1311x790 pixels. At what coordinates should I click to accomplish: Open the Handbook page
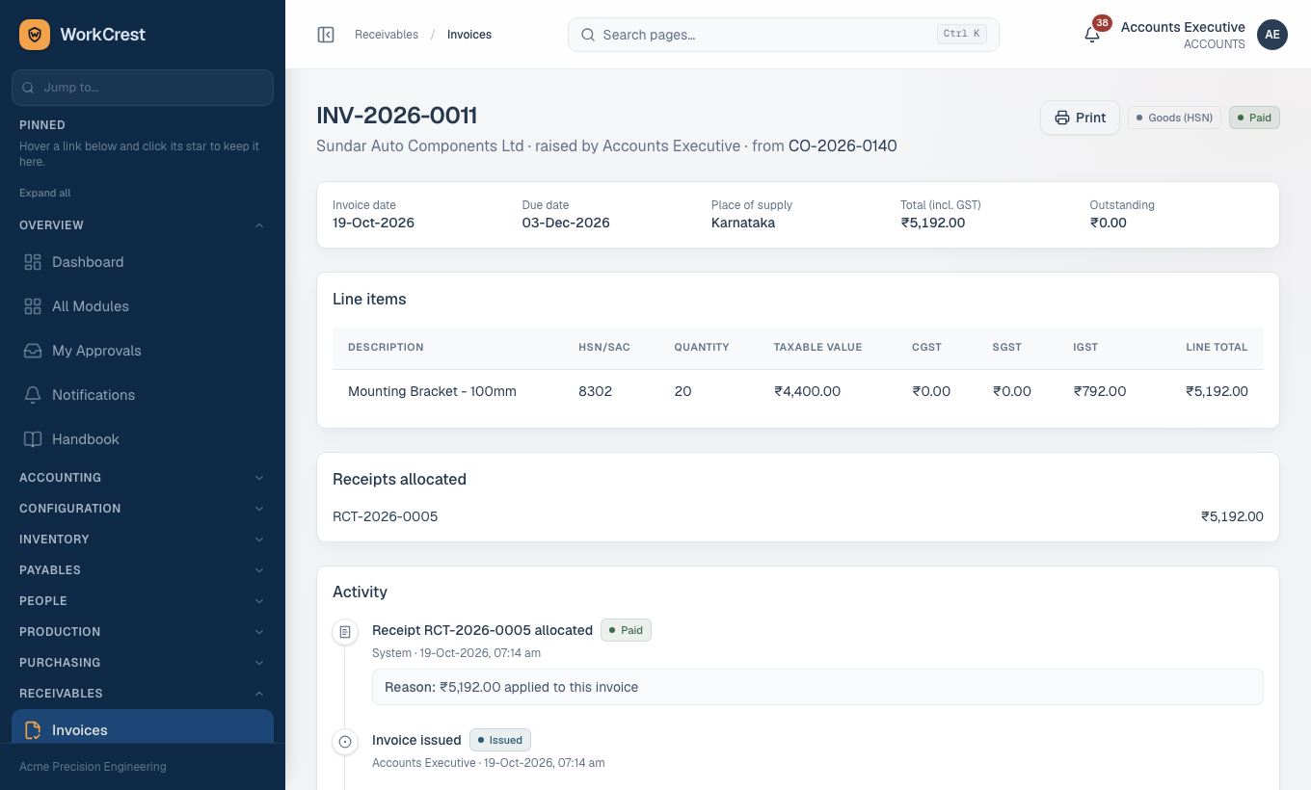143,439
